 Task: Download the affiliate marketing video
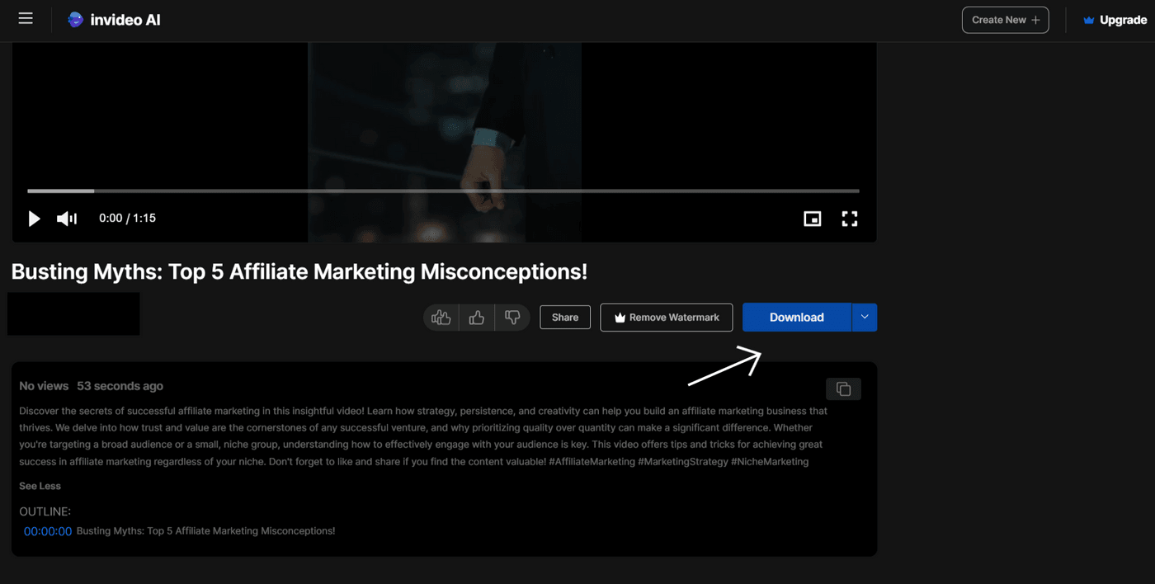(796, 317)
